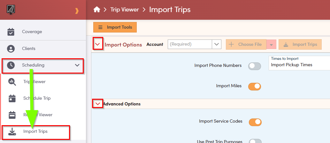The height and width of the screenshot is (143, 330).
Task: Click the home icon in breadcrumb
Action: tap(97, 10)
